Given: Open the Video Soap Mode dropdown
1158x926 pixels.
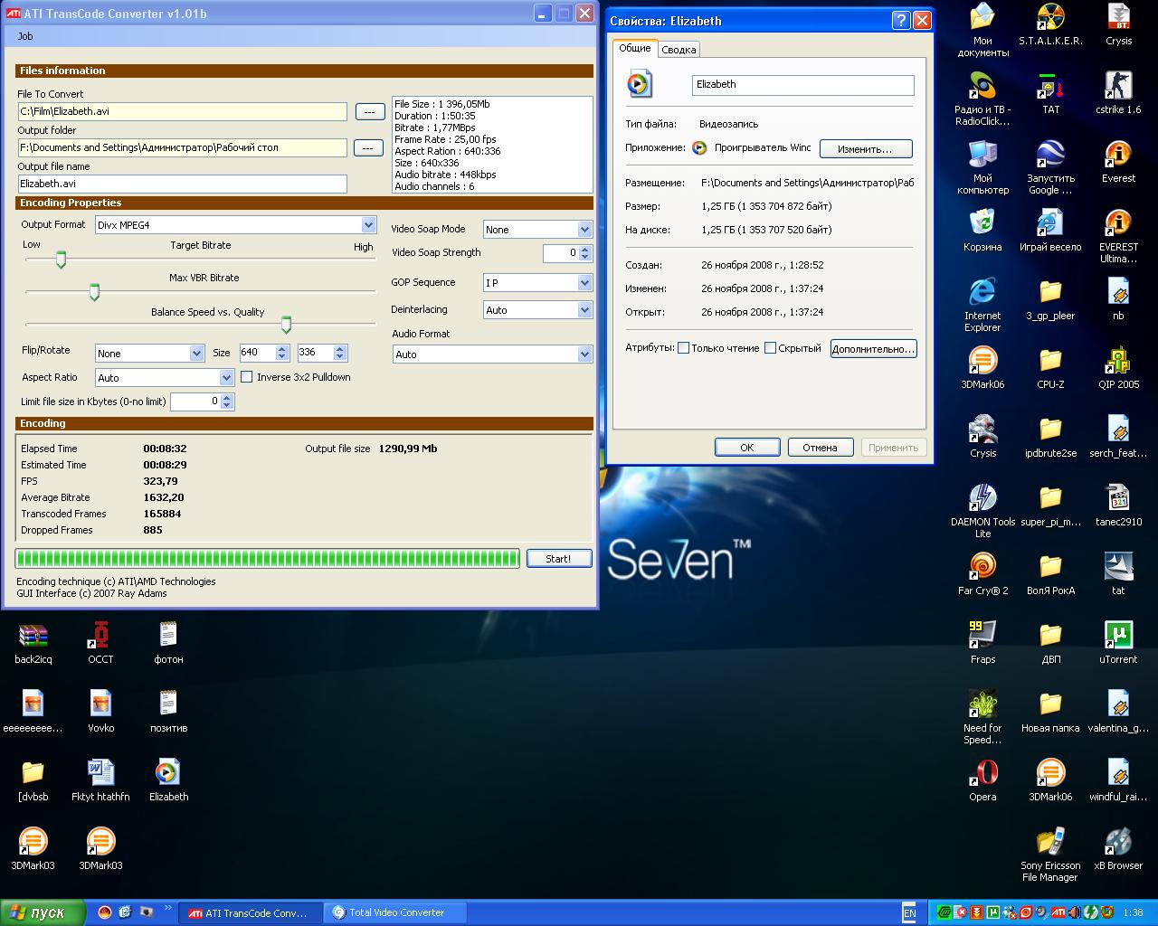Looking at the screenshot, I should pos(584,230).
